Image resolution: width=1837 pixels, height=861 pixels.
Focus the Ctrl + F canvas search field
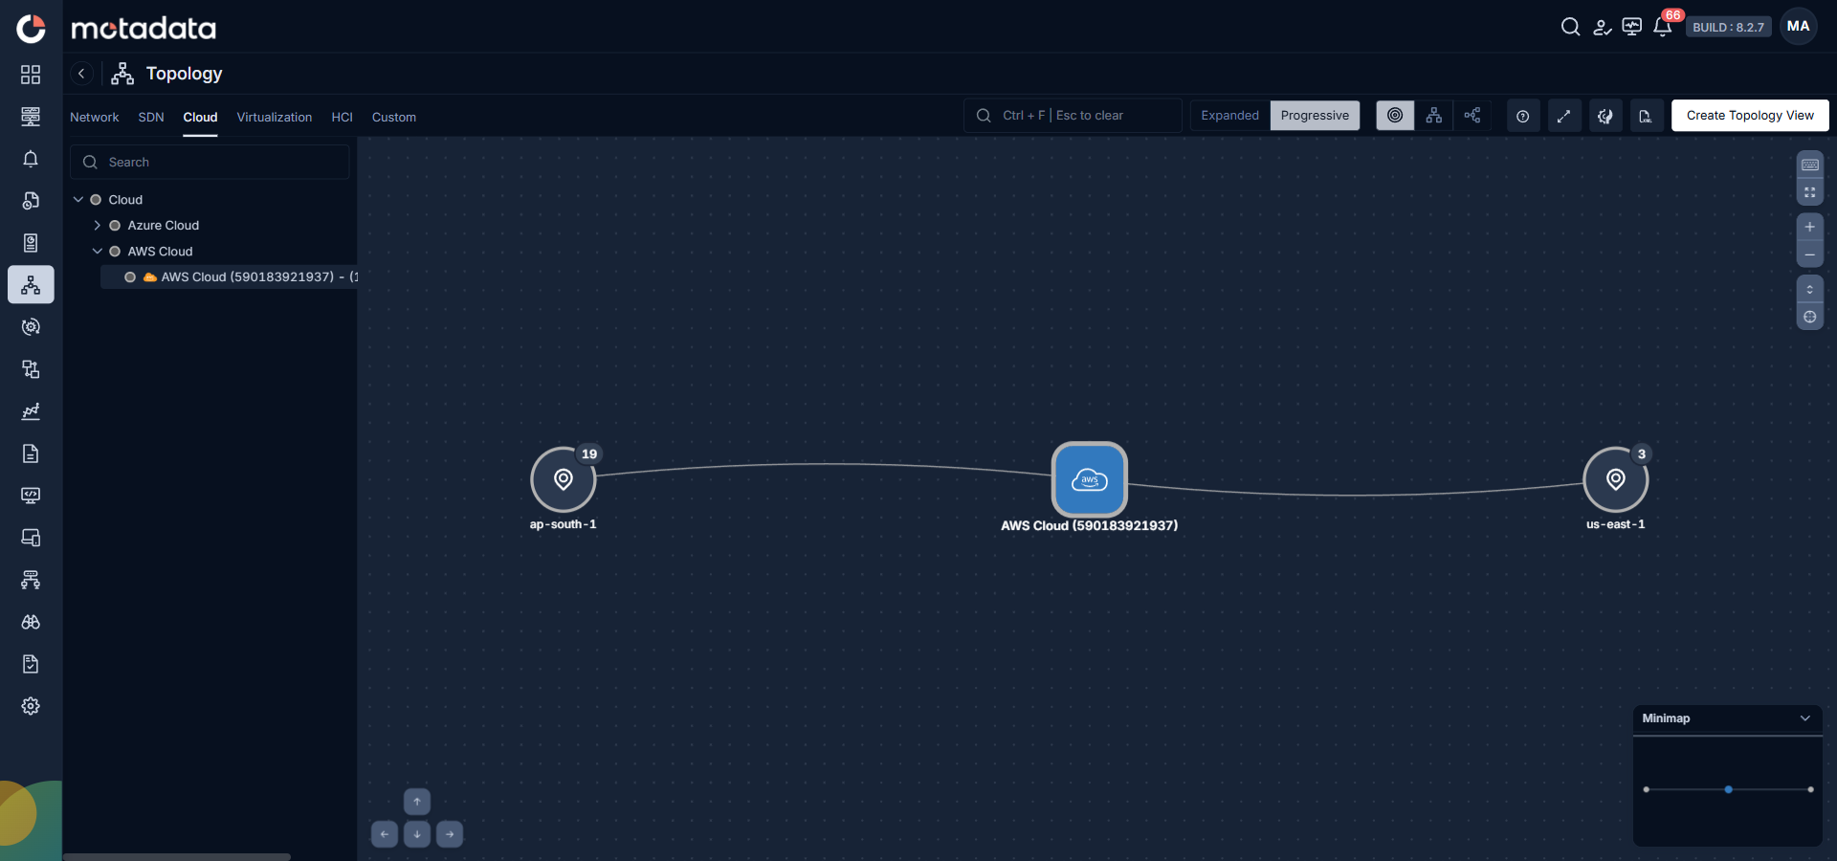(x=1073, y=116)
